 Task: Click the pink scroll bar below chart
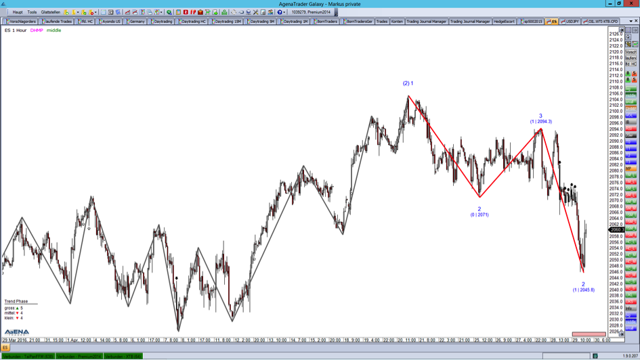(589, 334)
